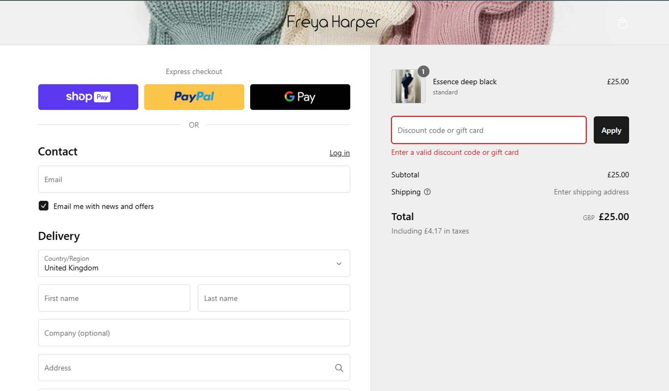669x391 pixels.
Task: Click the 'Enter a valid discount code' error text
Action: (455, 152)
